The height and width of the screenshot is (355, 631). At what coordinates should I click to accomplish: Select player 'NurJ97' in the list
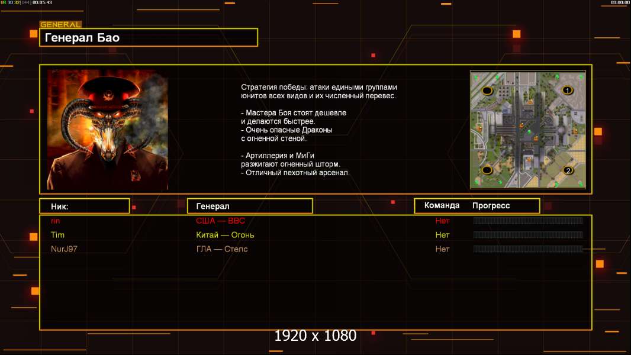point(64,249)
